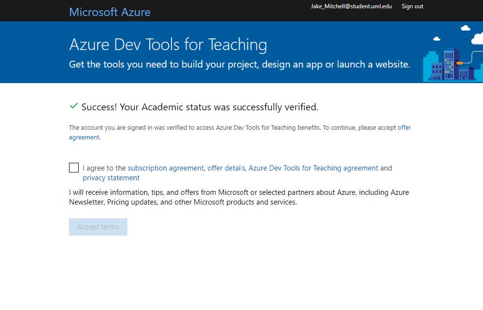
Task: Click the banner subtitle about building your project
Action: (x=240, y=64)
